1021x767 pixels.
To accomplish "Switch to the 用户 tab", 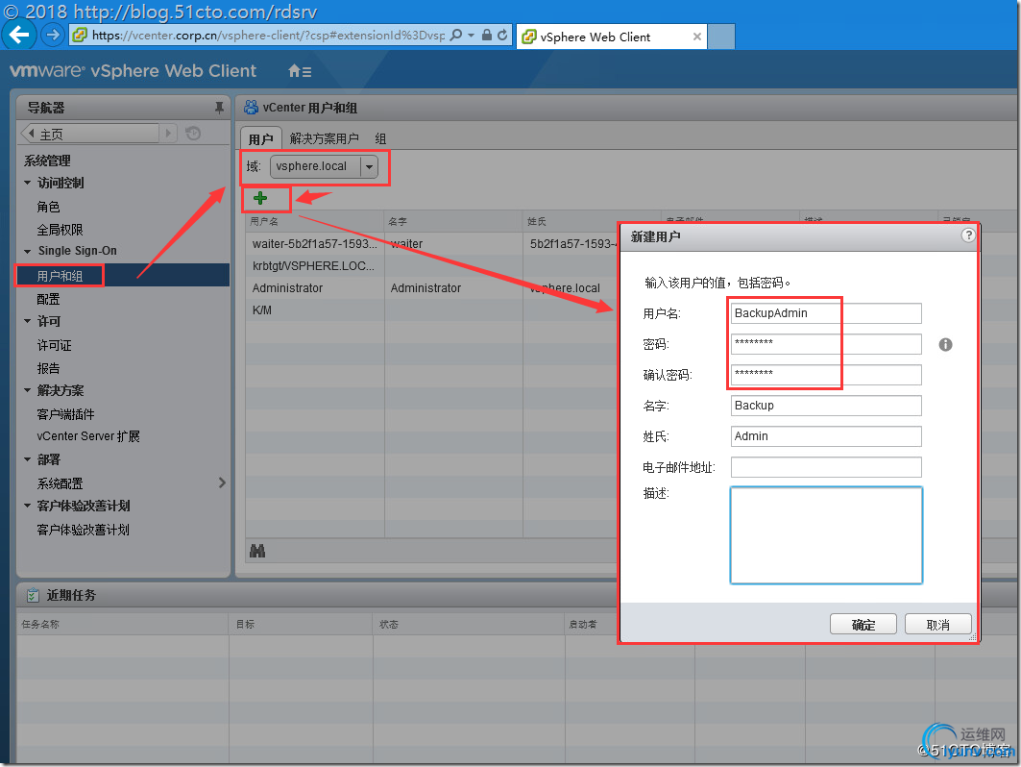I will [x=260, y=138].
